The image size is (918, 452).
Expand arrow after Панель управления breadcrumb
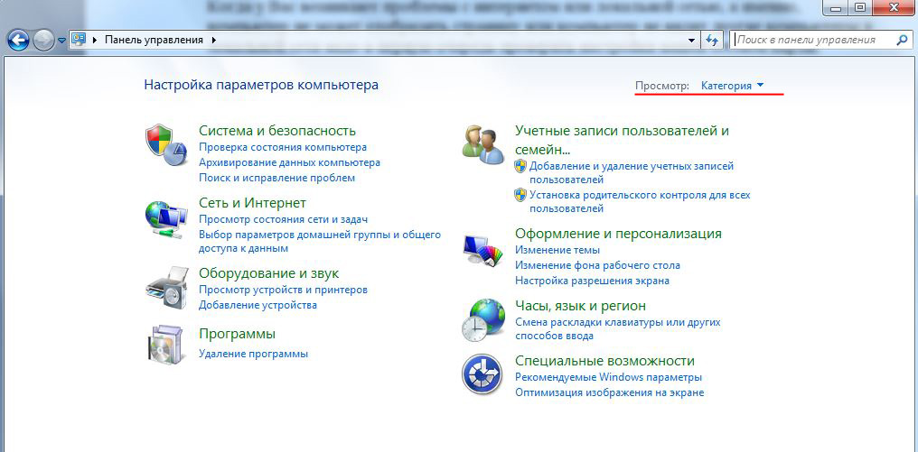(213, 40)
